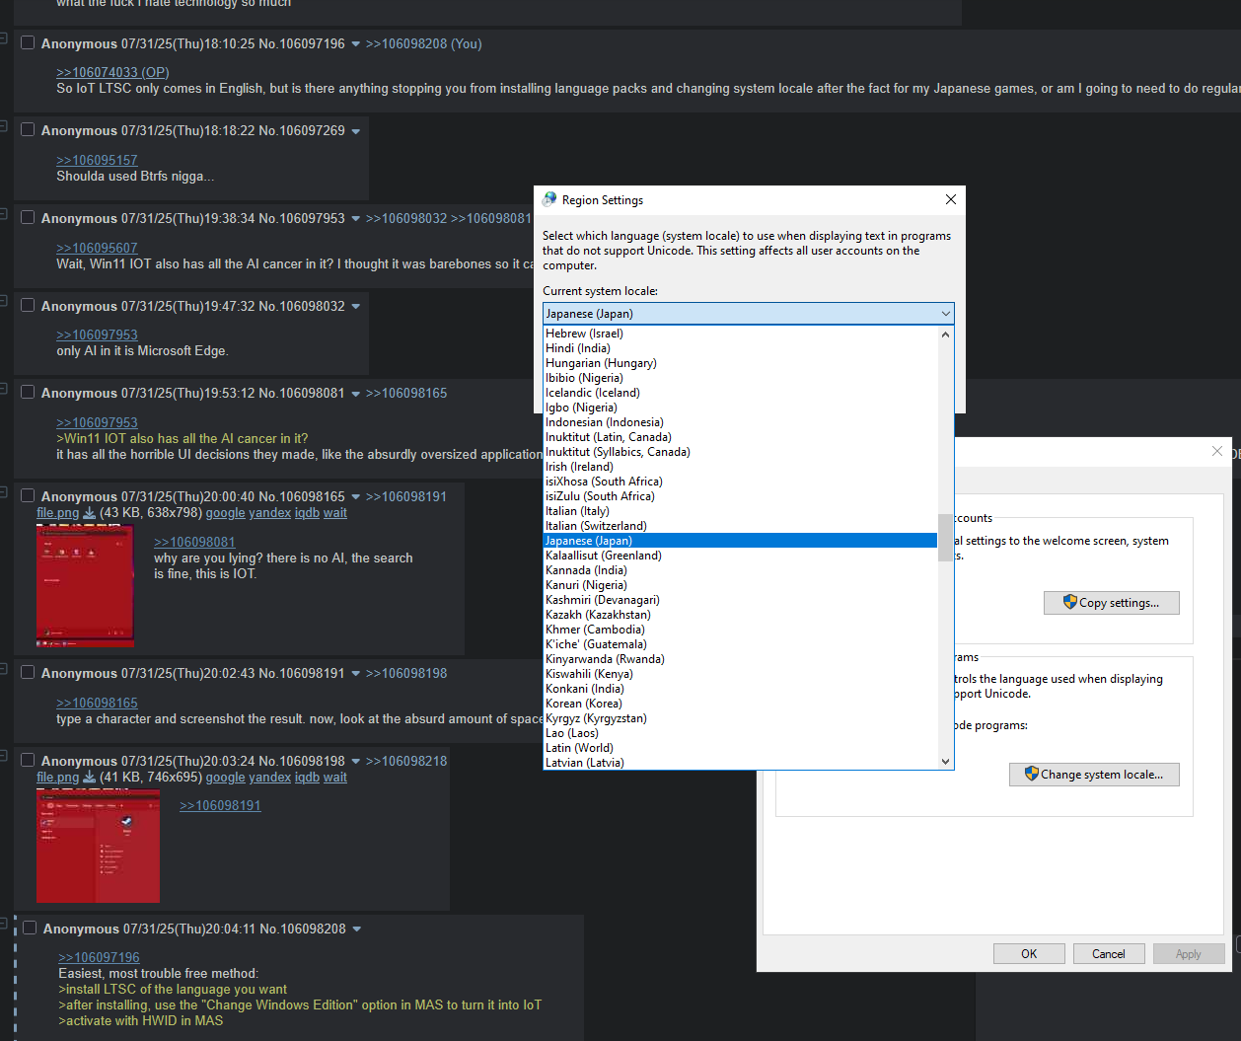Tick the checkbox on post No.106097269
This screenshot has width=1241, height=1041.
(28, 130)
